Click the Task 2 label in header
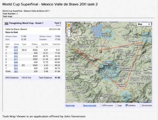This screenshot has width=158, height=120. point(58,23)
